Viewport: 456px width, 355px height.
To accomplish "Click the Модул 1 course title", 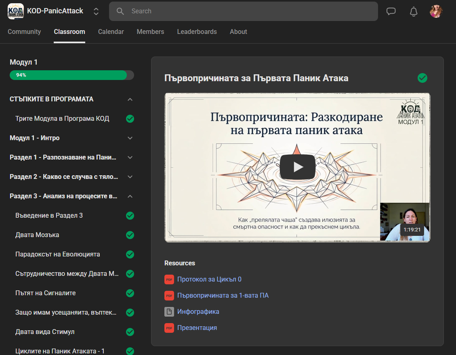I will [x=23, y=62].
